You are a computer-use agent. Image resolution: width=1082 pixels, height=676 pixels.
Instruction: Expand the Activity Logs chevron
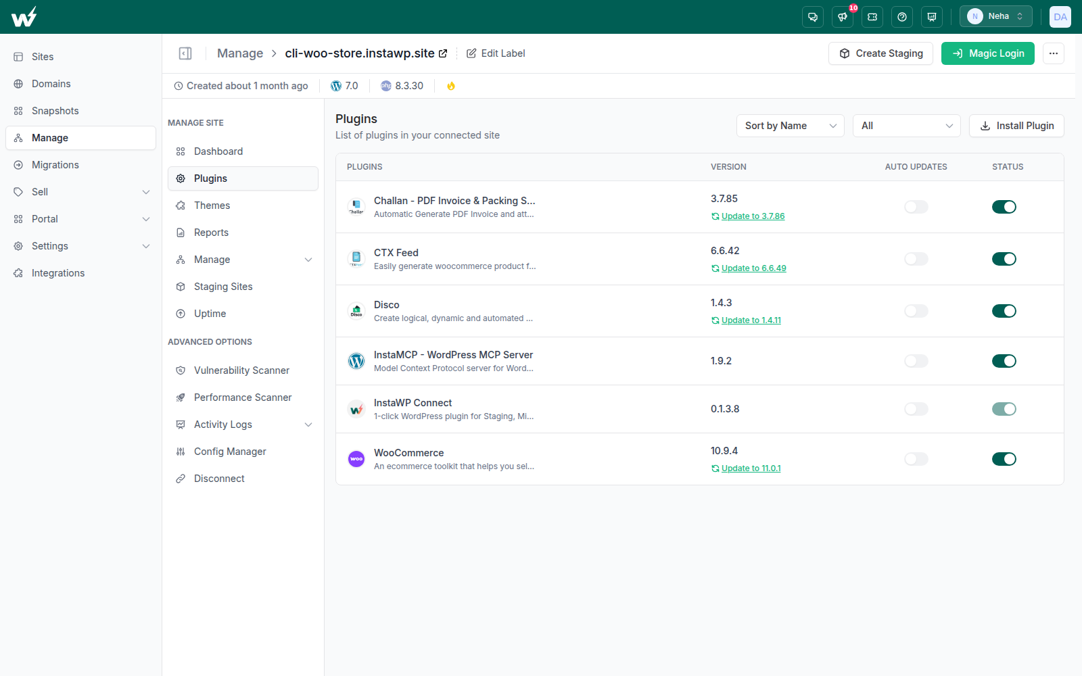pos(308,425)
